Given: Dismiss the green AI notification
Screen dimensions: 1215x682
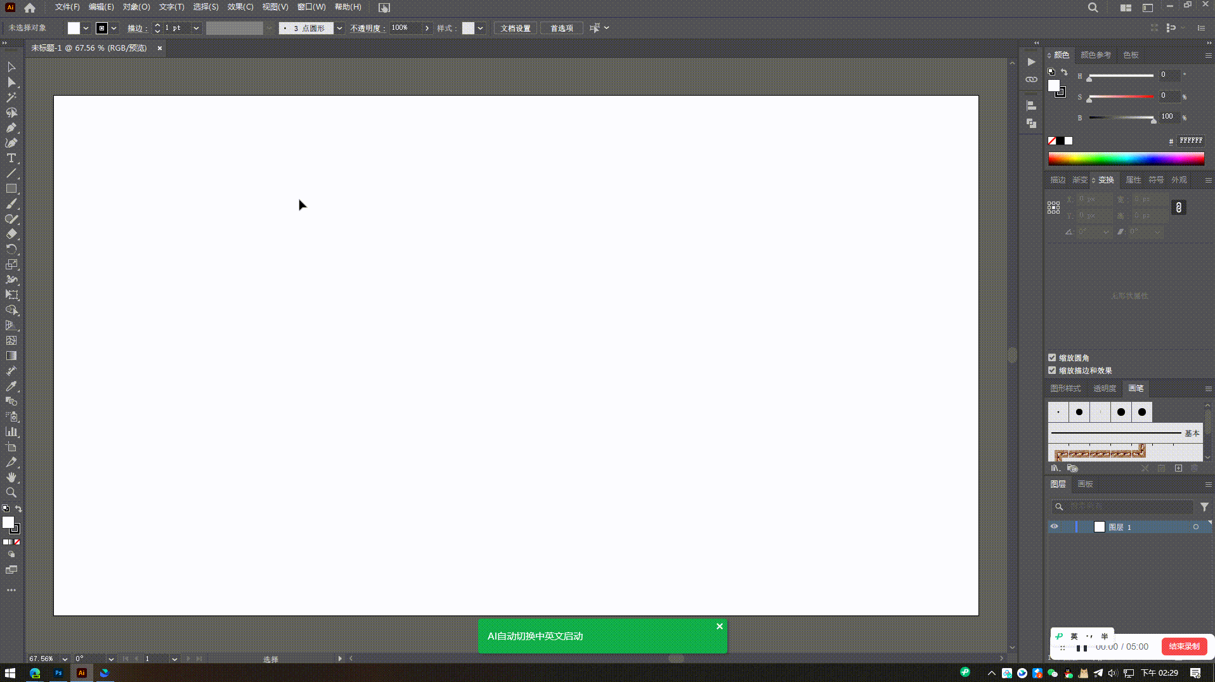Looking at the screenshot, I should (x=720, y=626).
